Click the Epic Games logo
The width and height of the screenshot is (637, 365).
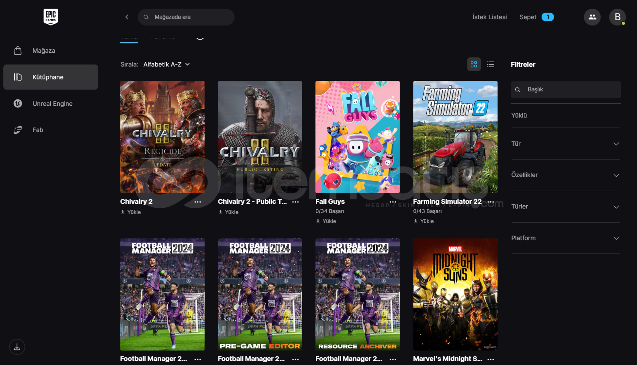(51, 17)
